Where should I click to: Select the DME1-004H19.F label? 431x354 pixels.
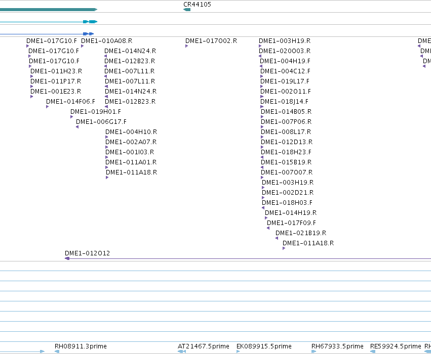285,61
